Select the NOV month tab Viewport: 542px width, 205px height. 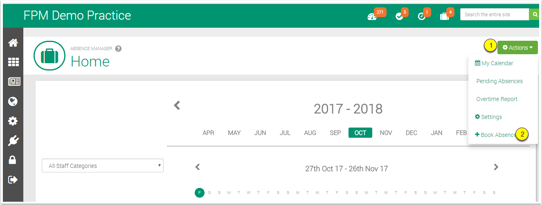point(386,133)
